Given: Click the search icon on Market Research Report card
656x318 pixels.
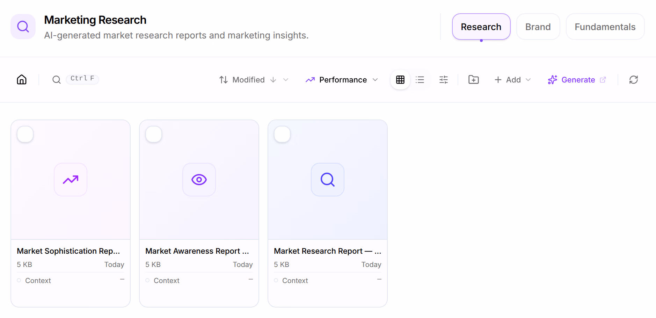Looking at the screenshot, I should click(328, 180).
